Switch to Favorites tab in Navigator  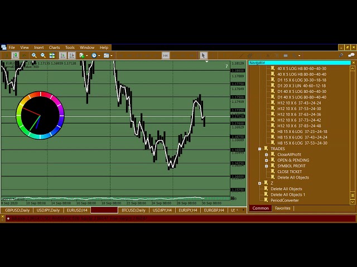click(x=282, y=208)
